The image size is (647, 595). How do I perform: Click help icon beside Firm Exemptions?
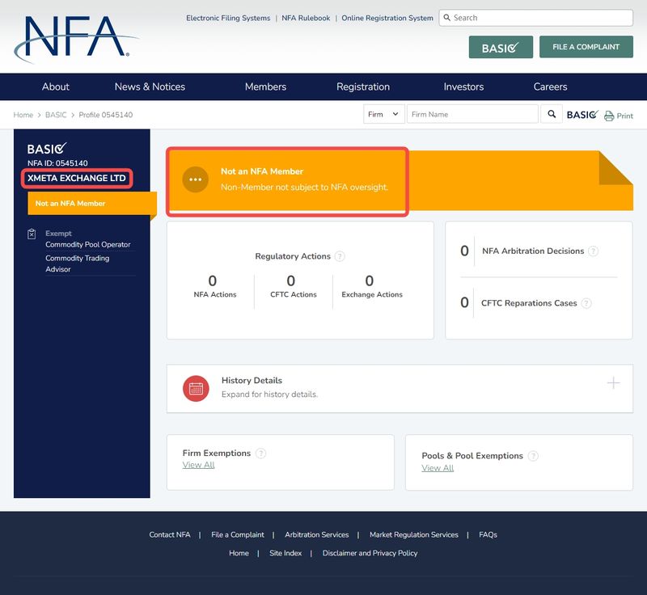[260, 454]
